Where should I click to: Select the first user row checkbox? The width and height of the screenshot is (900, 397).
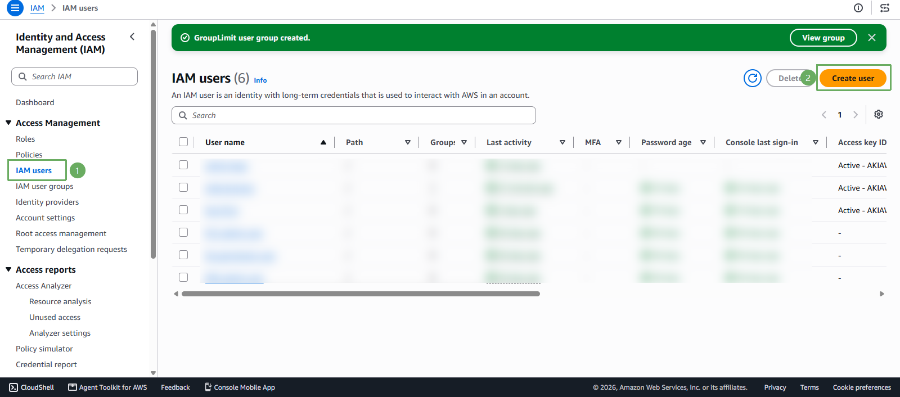coord(183,165)
